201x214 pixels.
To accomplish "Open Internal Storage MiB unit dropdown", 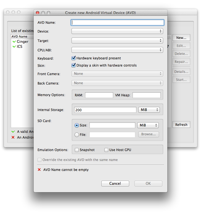I will pos(149,110).
